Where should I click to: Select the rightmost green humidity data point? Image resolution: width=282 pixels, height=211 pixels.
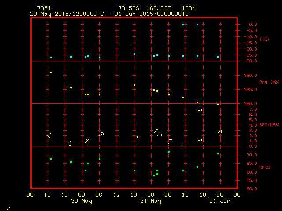point(218,153)
